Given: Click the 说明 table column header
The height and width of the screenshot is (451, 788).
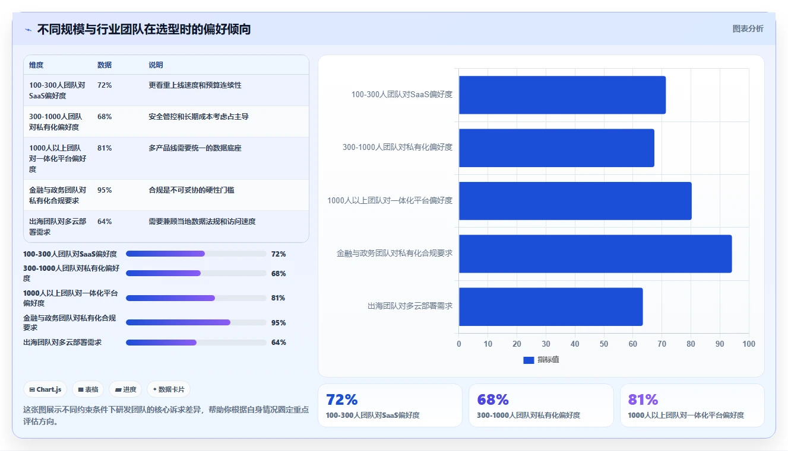Looking at the screenshot, I should (156, 65).
